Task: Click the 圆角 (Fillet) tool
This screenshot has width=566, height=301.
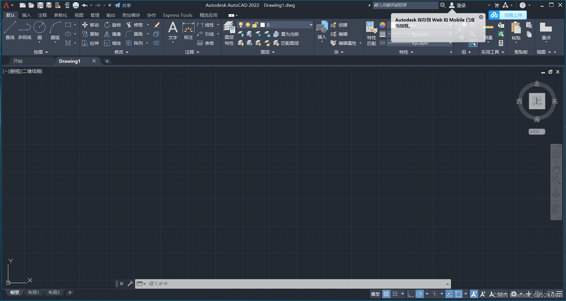Action: coord(134,34)
